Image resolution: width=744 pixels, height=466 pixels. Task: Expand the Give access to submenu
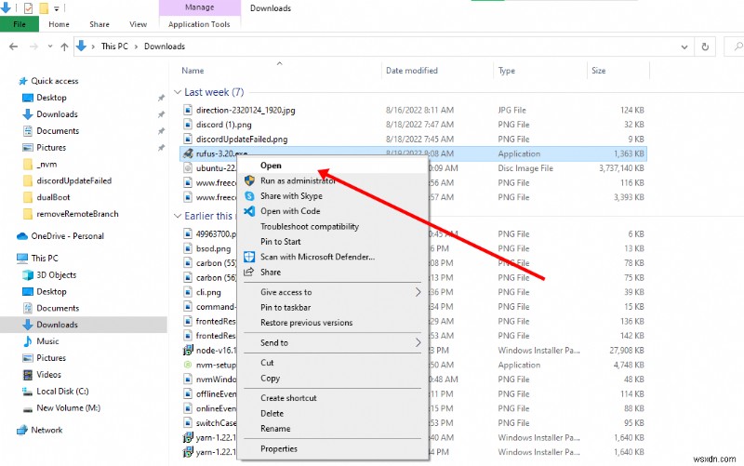418,292
